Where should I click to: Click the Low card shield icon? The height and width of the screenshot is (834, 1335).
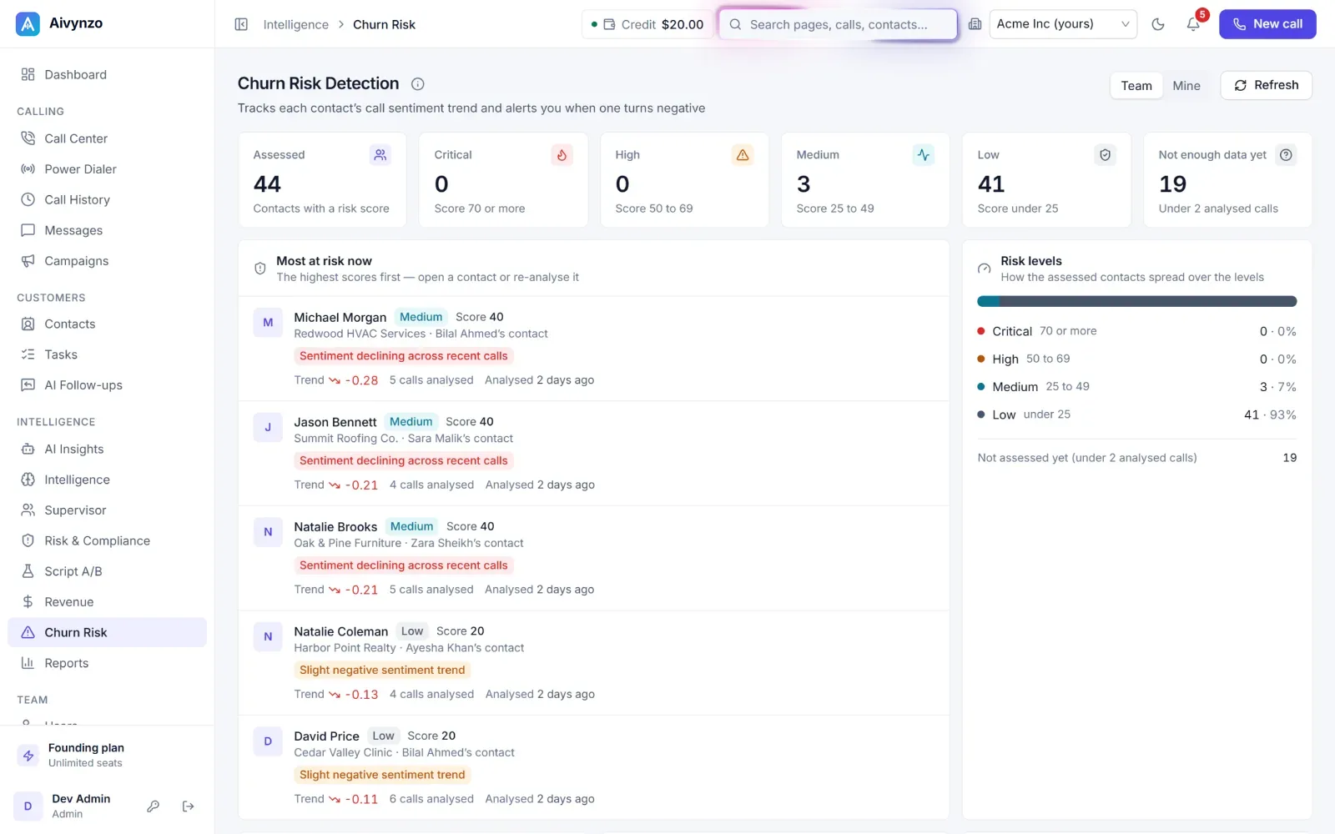point(1105,155)
